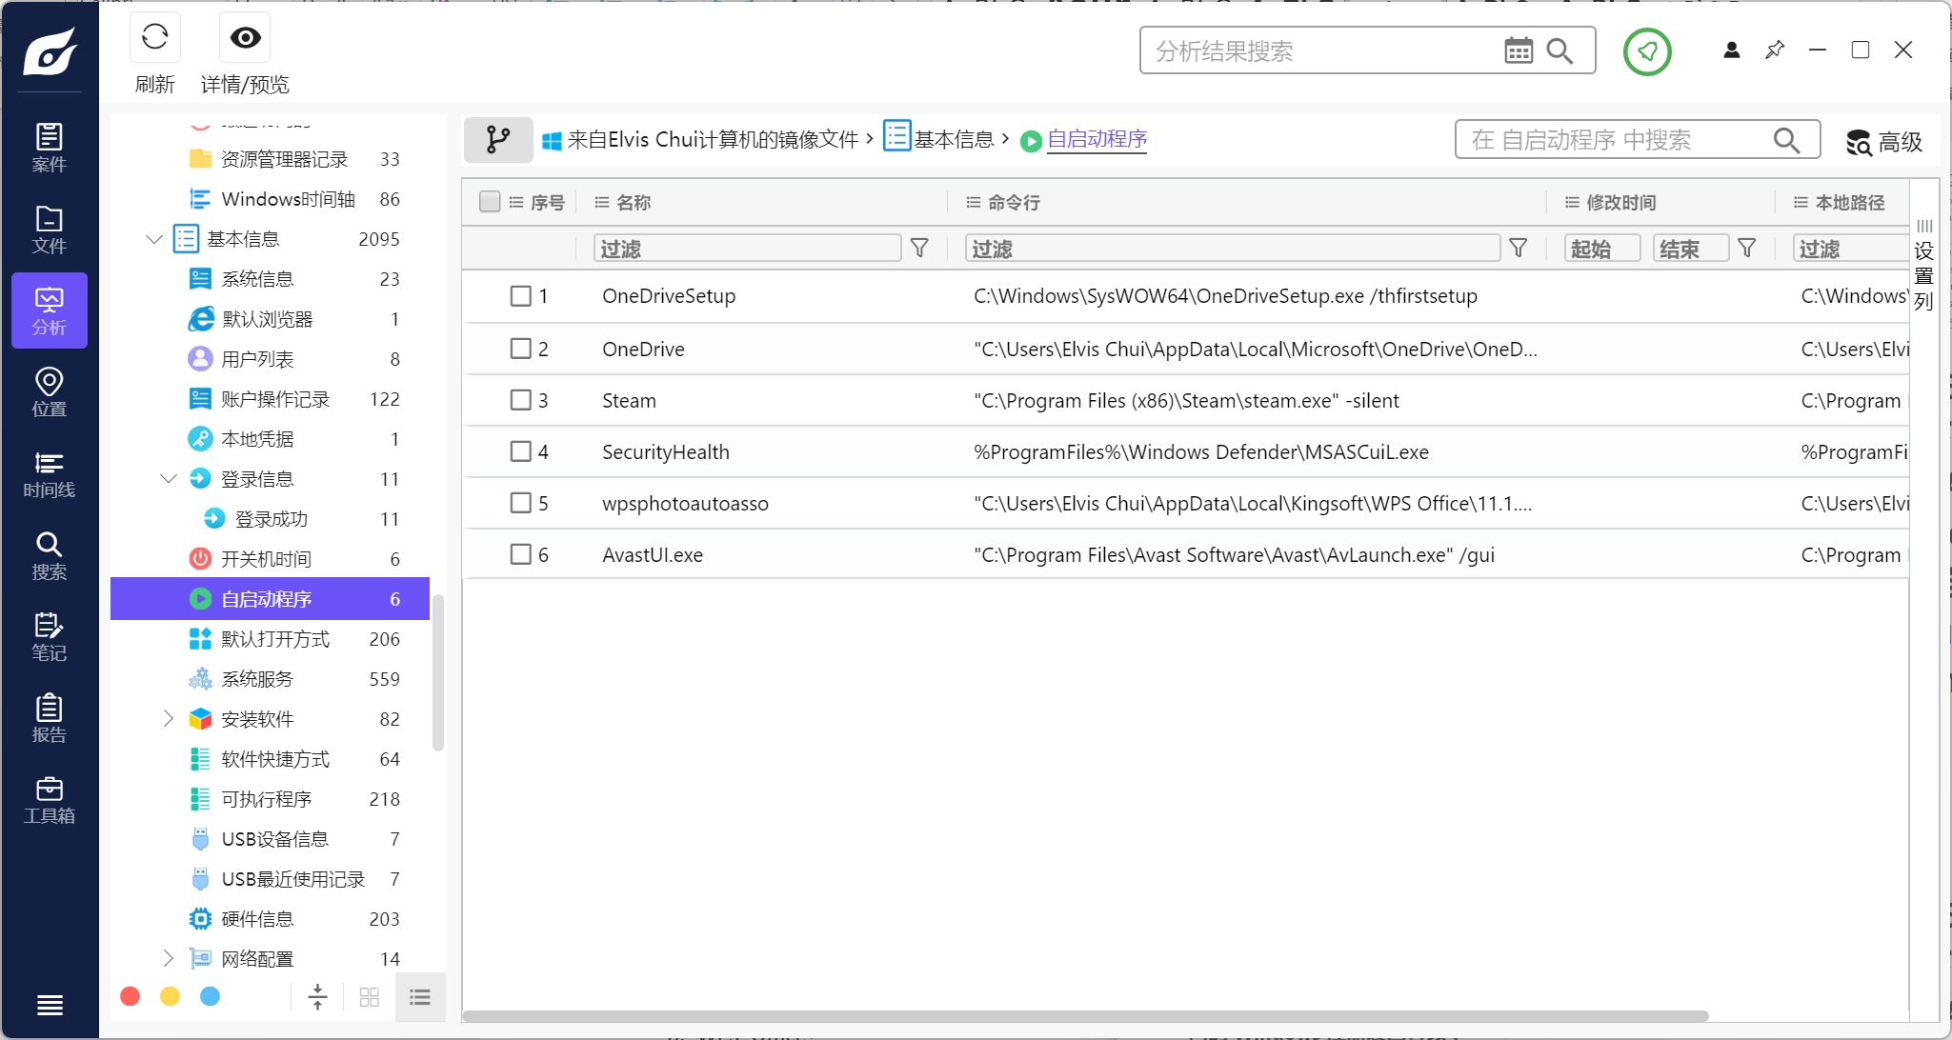
Task: Select 系统服务 in the tree
Action: pos(257,679)
